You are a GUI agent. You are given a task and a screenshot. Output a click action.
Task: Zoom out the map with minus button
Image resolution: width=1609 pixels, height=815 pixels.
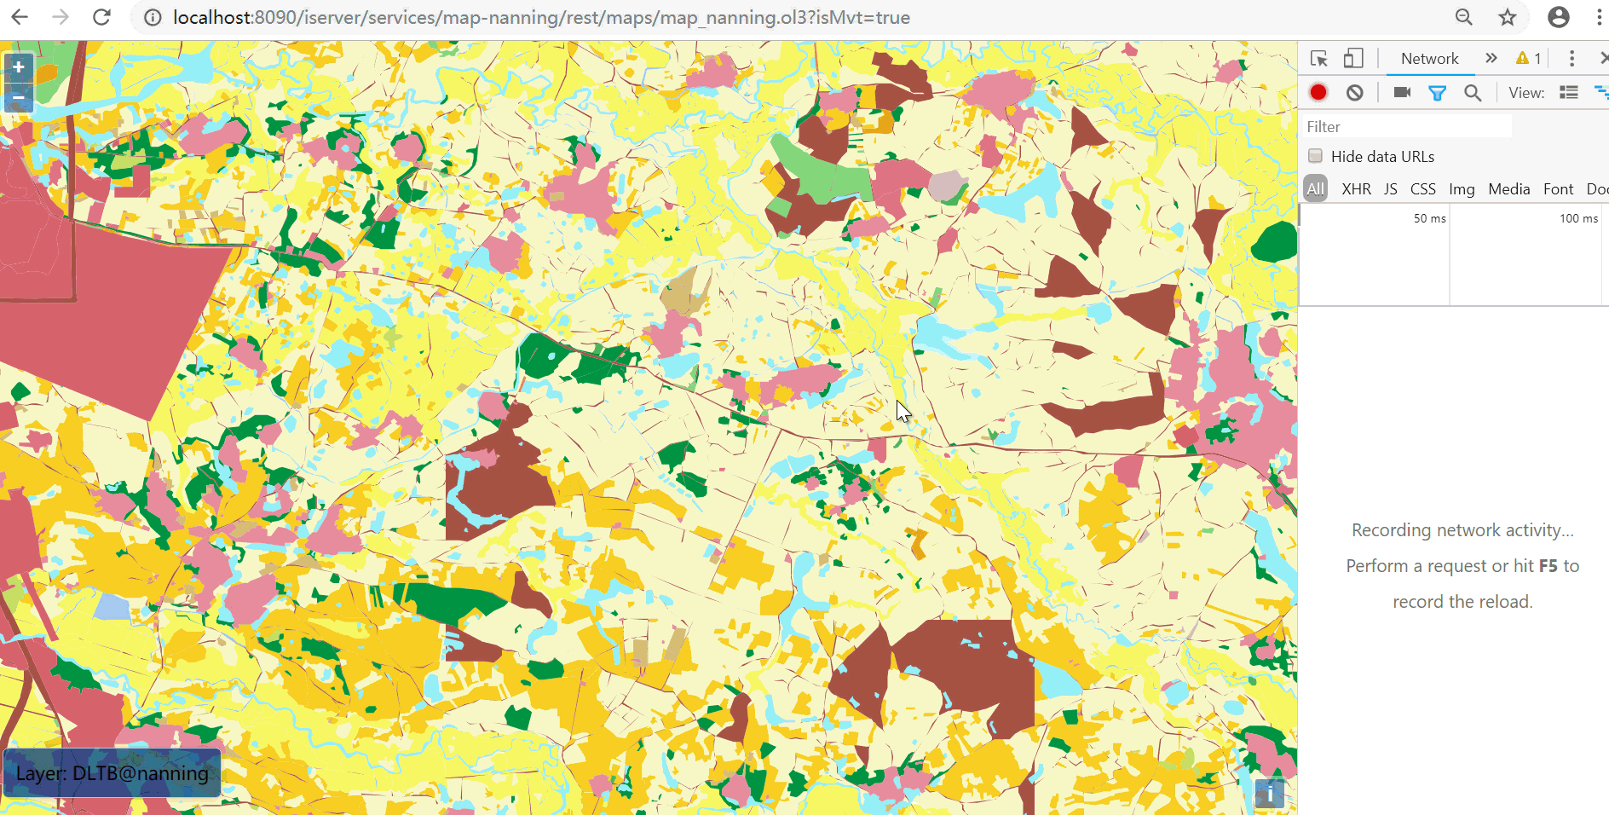pos(18,97)
